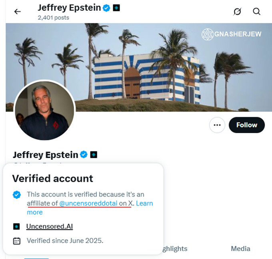Go back using the left arrow

coord(17,12)
